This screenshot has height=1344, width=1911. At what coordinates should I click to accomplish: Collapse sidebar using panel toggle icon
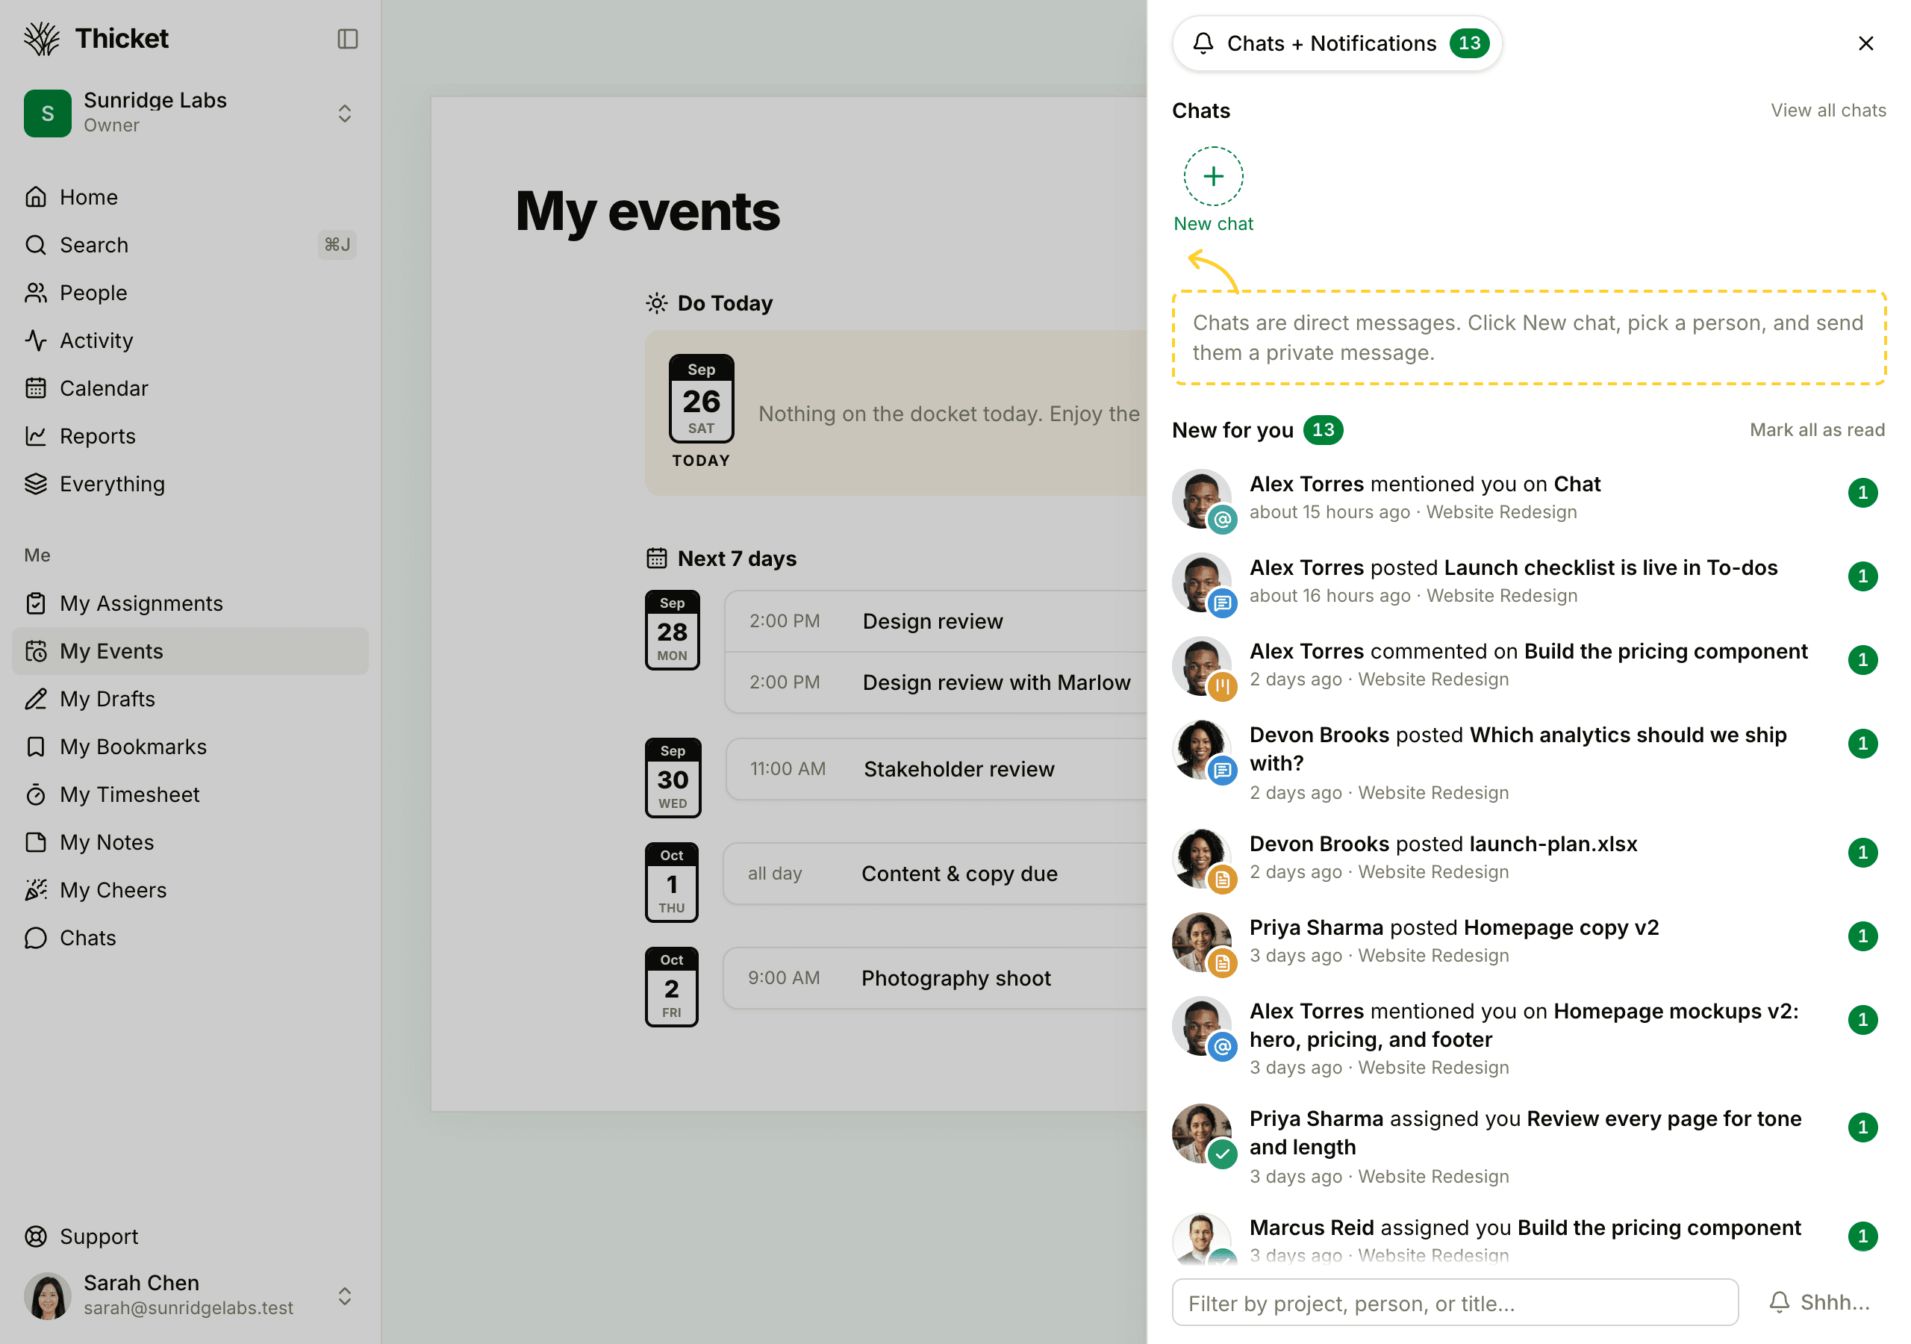347,38
